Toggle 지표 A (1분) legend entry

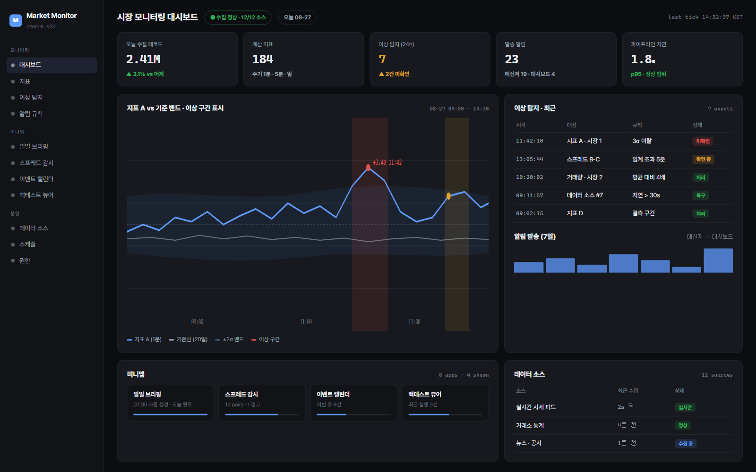pos(144,339)
